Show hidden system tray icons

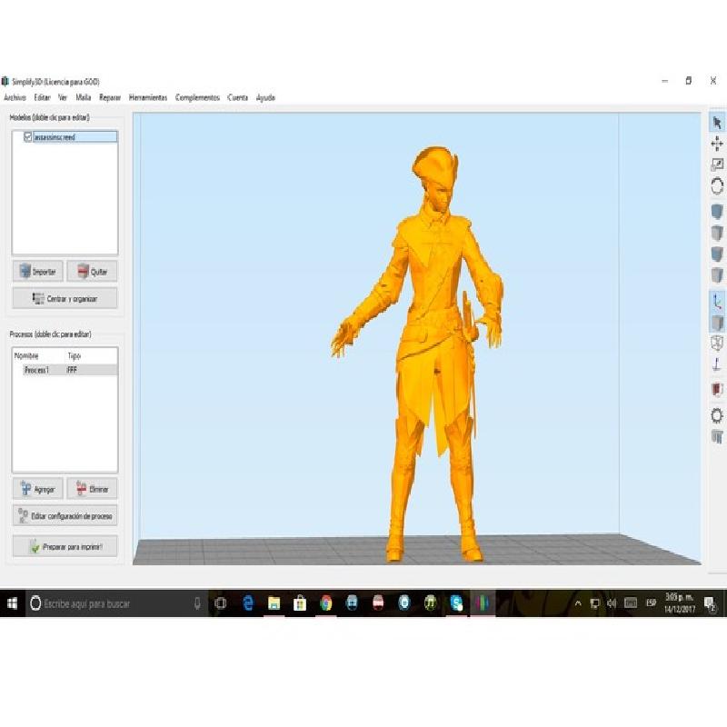[x=578, y=603]
